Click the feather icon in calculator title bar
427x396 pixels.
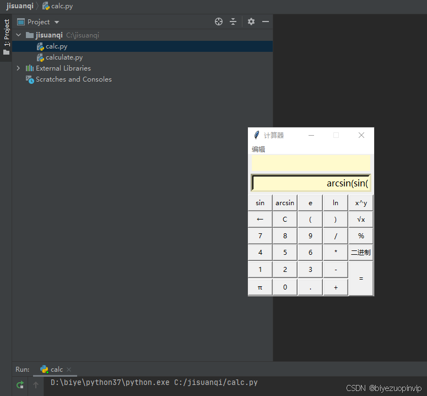point(257,135)
